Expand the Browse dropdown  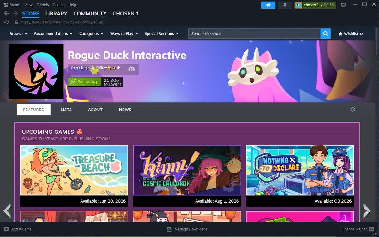(x=18, y=33)
